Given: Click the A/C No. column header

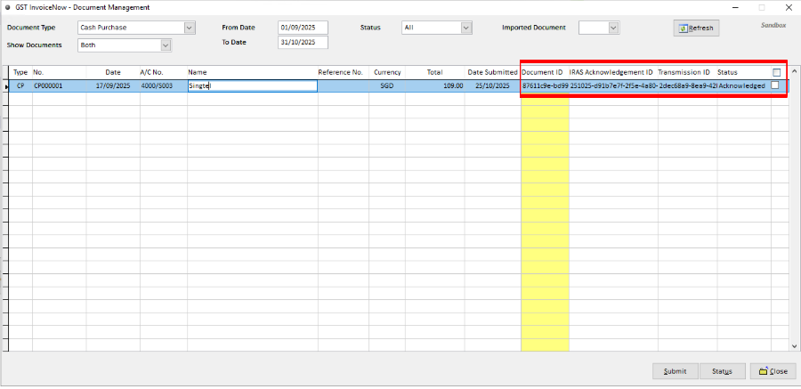Looking at the screenshot, I should [164, 73].
